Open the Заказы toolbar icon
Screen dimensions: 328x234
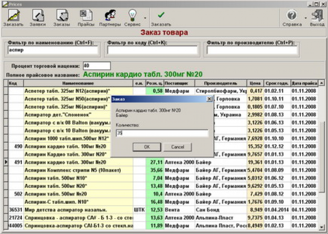click(x=62, y=16)
